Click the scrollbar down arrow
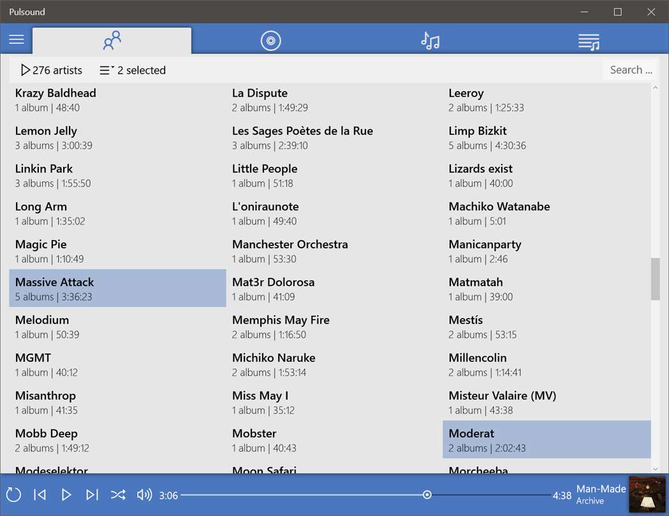 point(655,469)
